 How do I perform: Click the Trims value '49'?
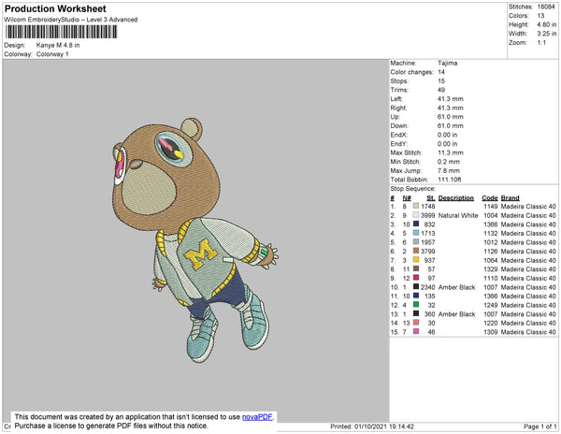[x=441, y=90]
